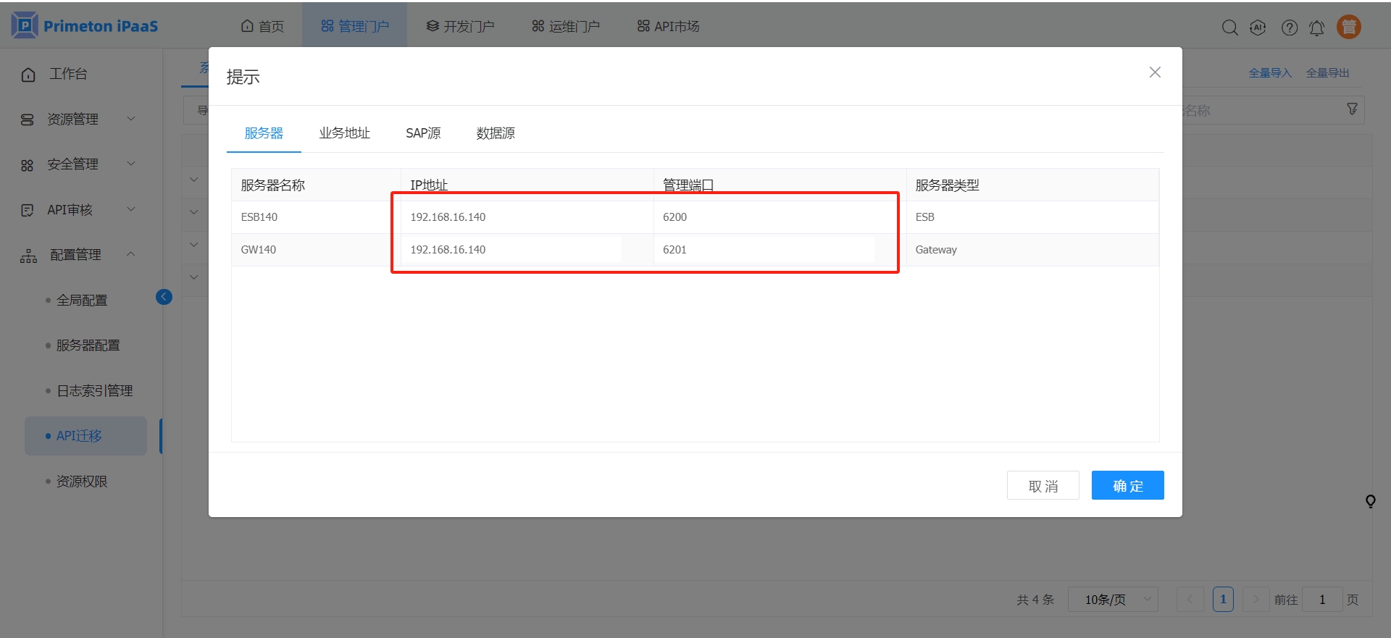Viewport: 1391px width, 638px height.
Task: Click the Primeton iPaaS logo
Action: 85,26
